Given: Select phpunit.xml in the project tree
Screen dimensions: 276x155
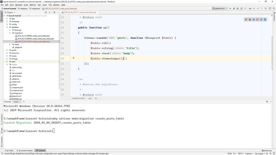Looking at the screenshot, I should 16,96.
